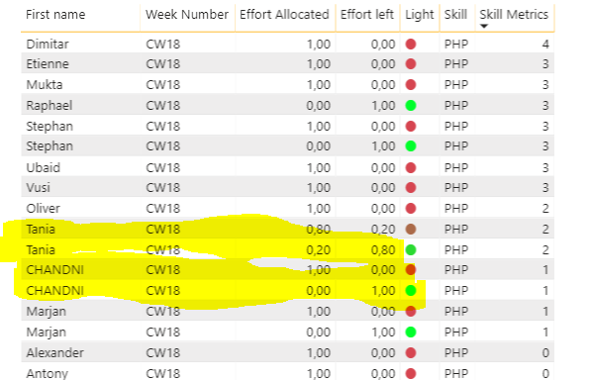Click Skill Metrics value 3 in Raphael's row
592x380 pixels.
tap(545, 105)
